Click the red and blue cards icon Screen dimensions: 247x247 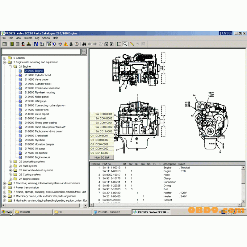tap(60, 44)
